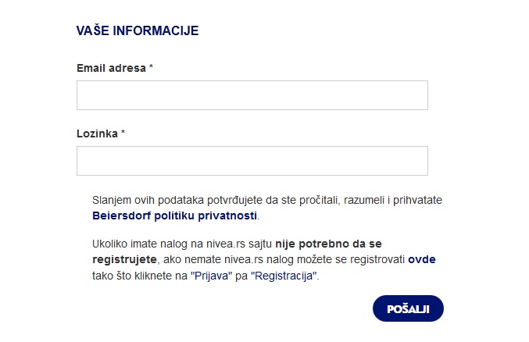The width and height of the screenshot is (529, 342).
Task: Focus the Lozinka password field
Action: point(252,161)
